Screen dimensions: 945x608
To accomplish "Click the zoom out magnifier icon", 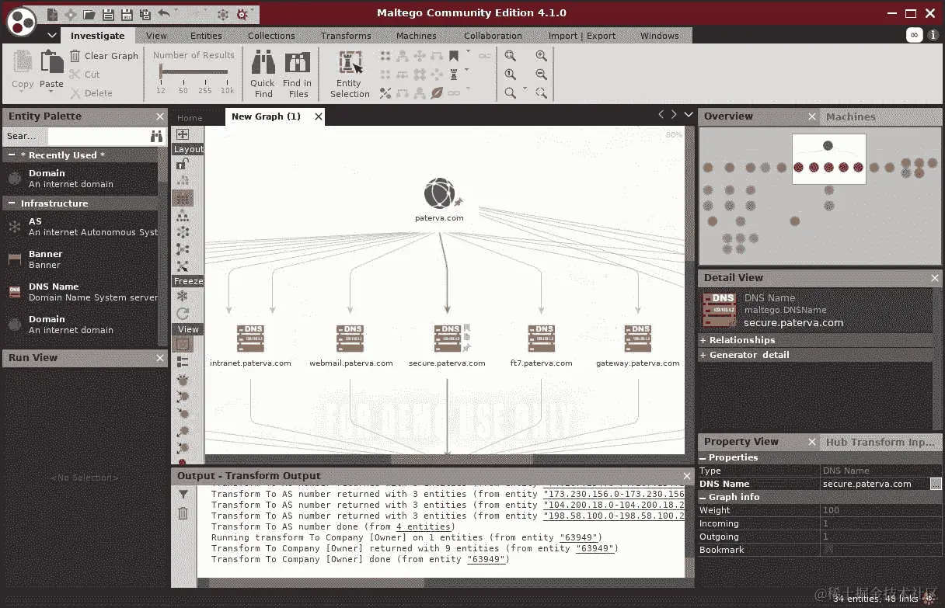I will (541, 75).
